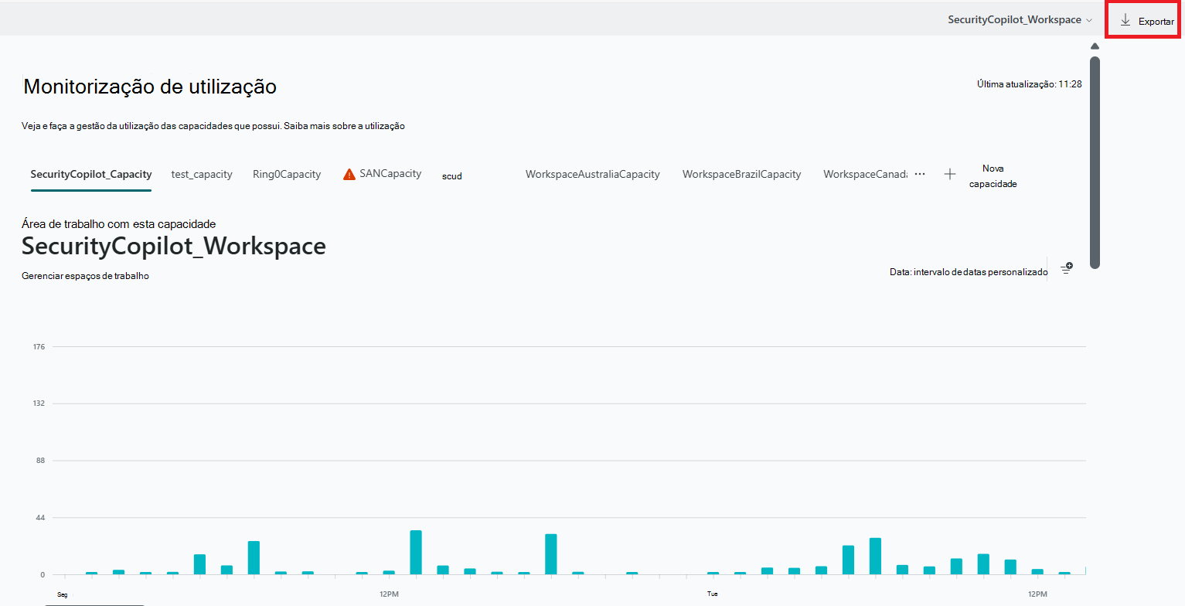Image resolution: width=1185 pixels, height=606 pixels.
Task: Select the Ring0Capacity tab
Action: click(x=287, y=174)
